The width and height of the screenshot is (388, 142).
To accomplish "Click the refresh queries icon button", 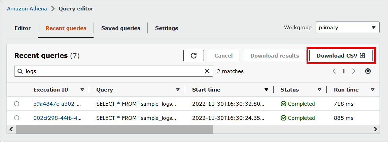I will [x=193, y=56].
